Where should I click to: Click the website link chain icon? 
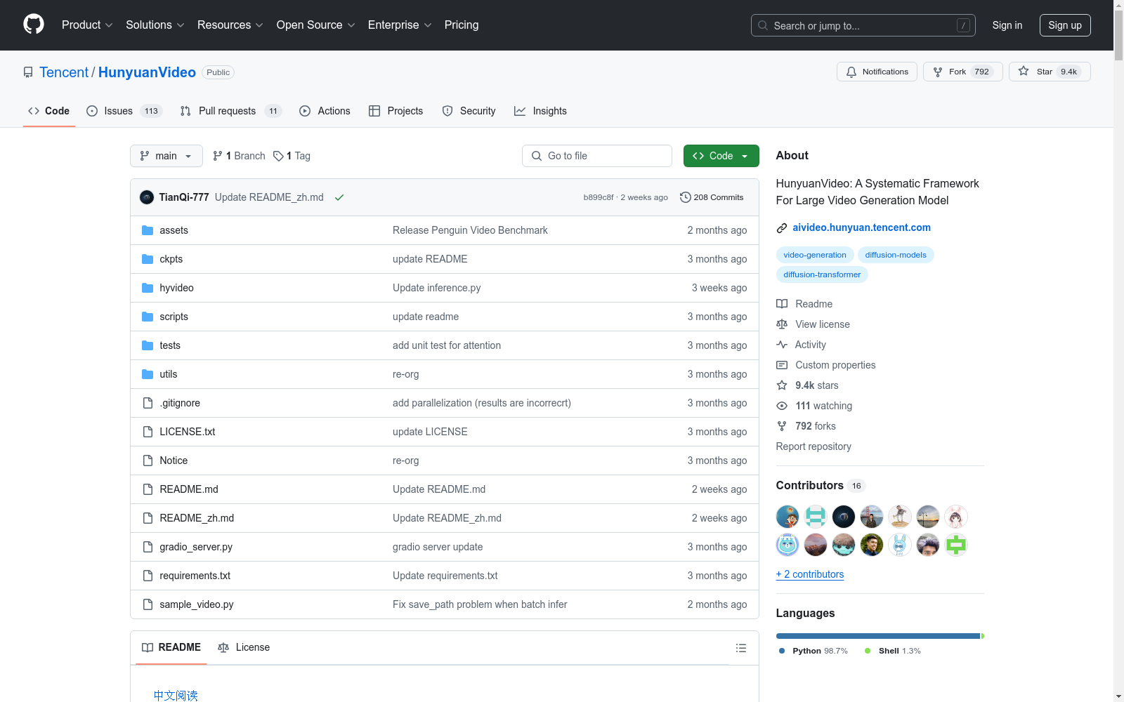click(x=782, y=227)
